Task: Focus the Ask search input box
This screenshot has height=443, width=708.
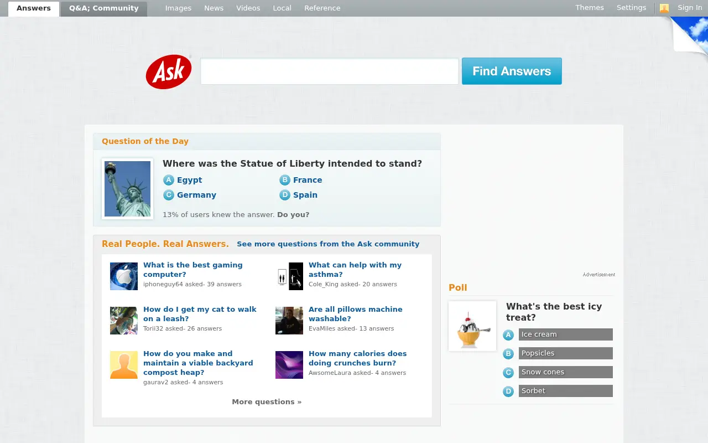Action: tap(330, 71)
